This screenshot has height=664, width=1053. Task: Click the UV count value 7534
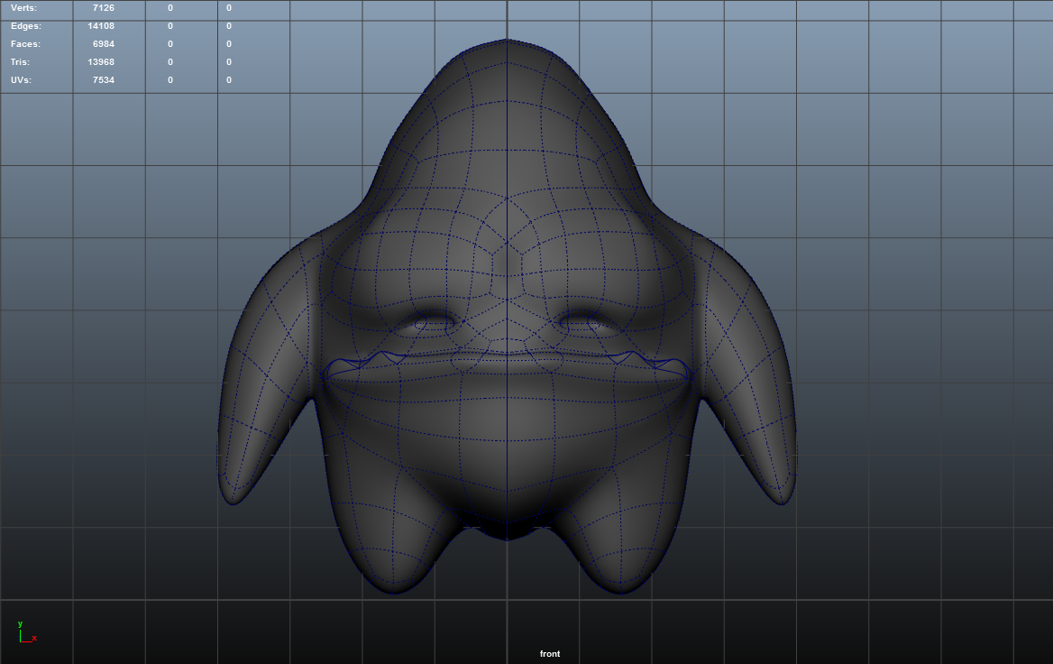(x=104, y=80)
